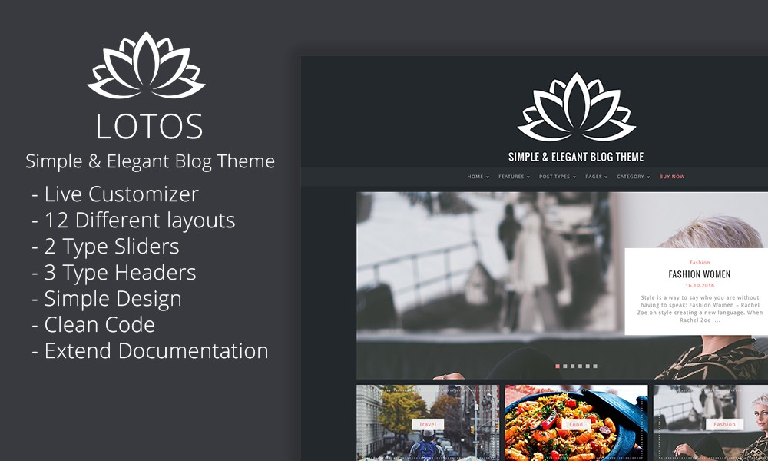Screen dimensions: 768x461
Task: Open the Fashion Women post title
Action: tap(699, 274)
